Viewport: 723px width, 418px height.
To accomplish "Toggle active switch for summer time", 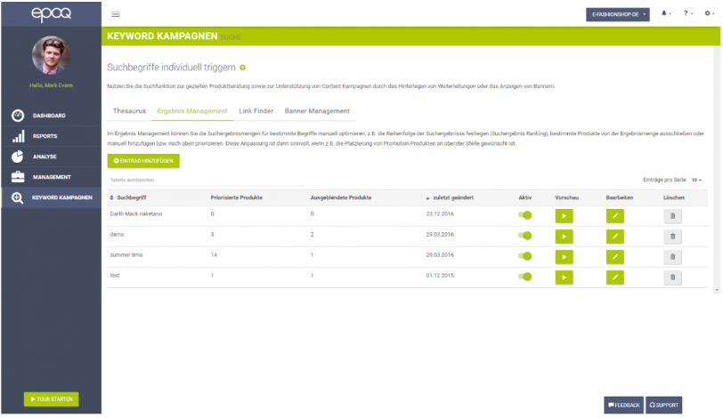I will pyautogui.click(x=524, y=256).
